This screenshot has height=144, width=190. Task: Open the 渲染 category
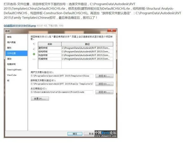coord(9,59)
